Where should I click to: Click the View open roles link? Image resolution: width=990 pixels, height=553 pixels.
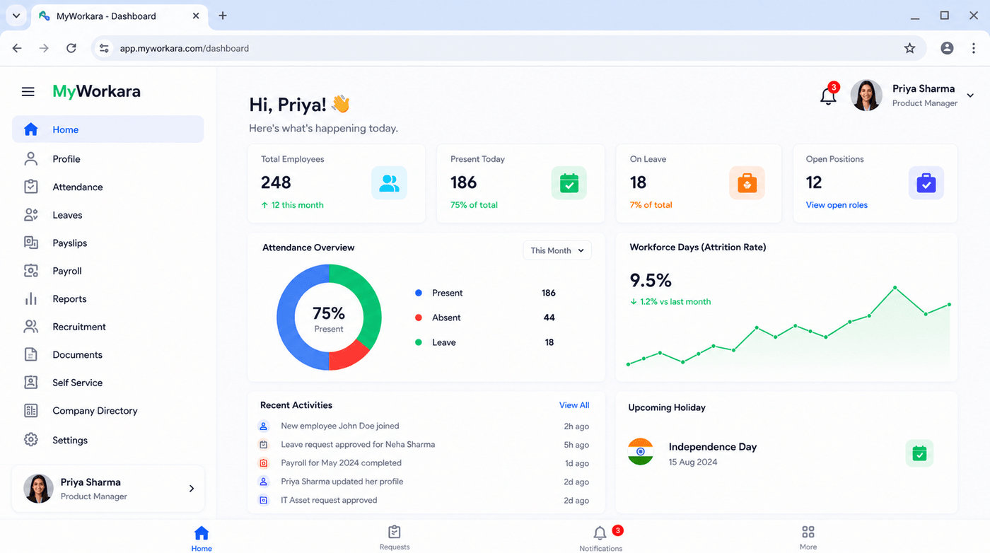click(837, 205)
